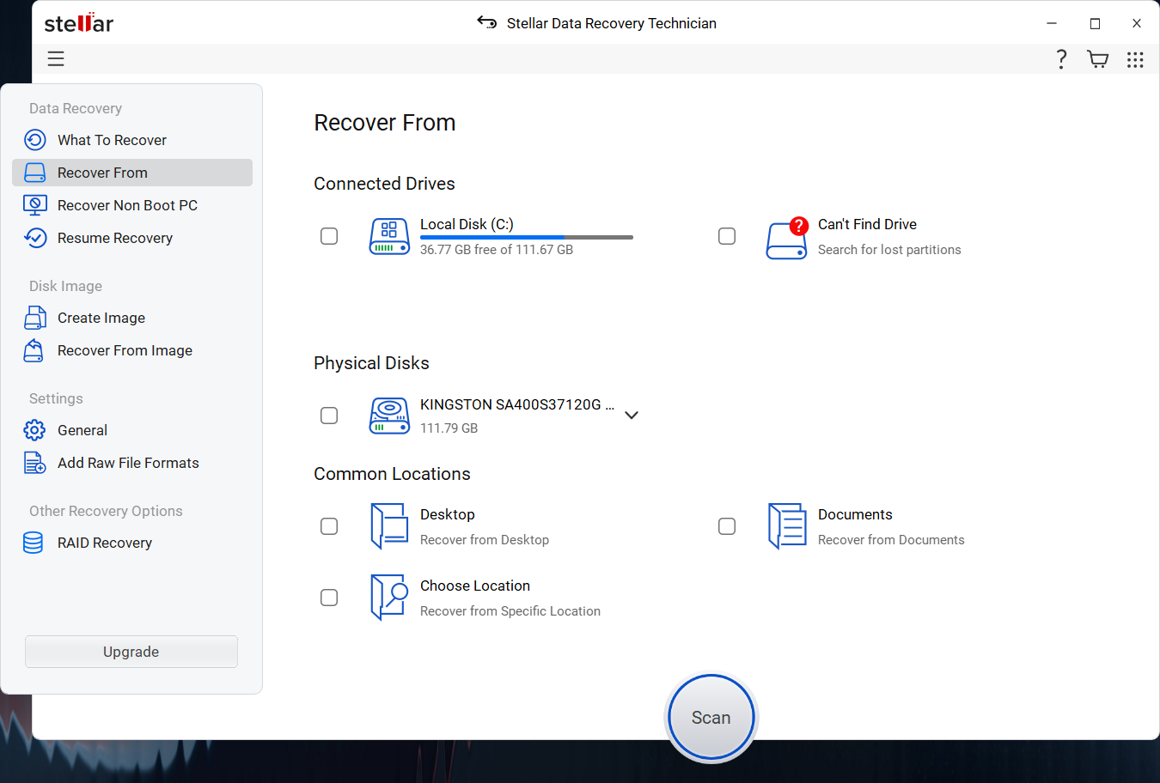1160x783 pixels.
Task: Click the Upgrade button
Action: pos(131,652)
